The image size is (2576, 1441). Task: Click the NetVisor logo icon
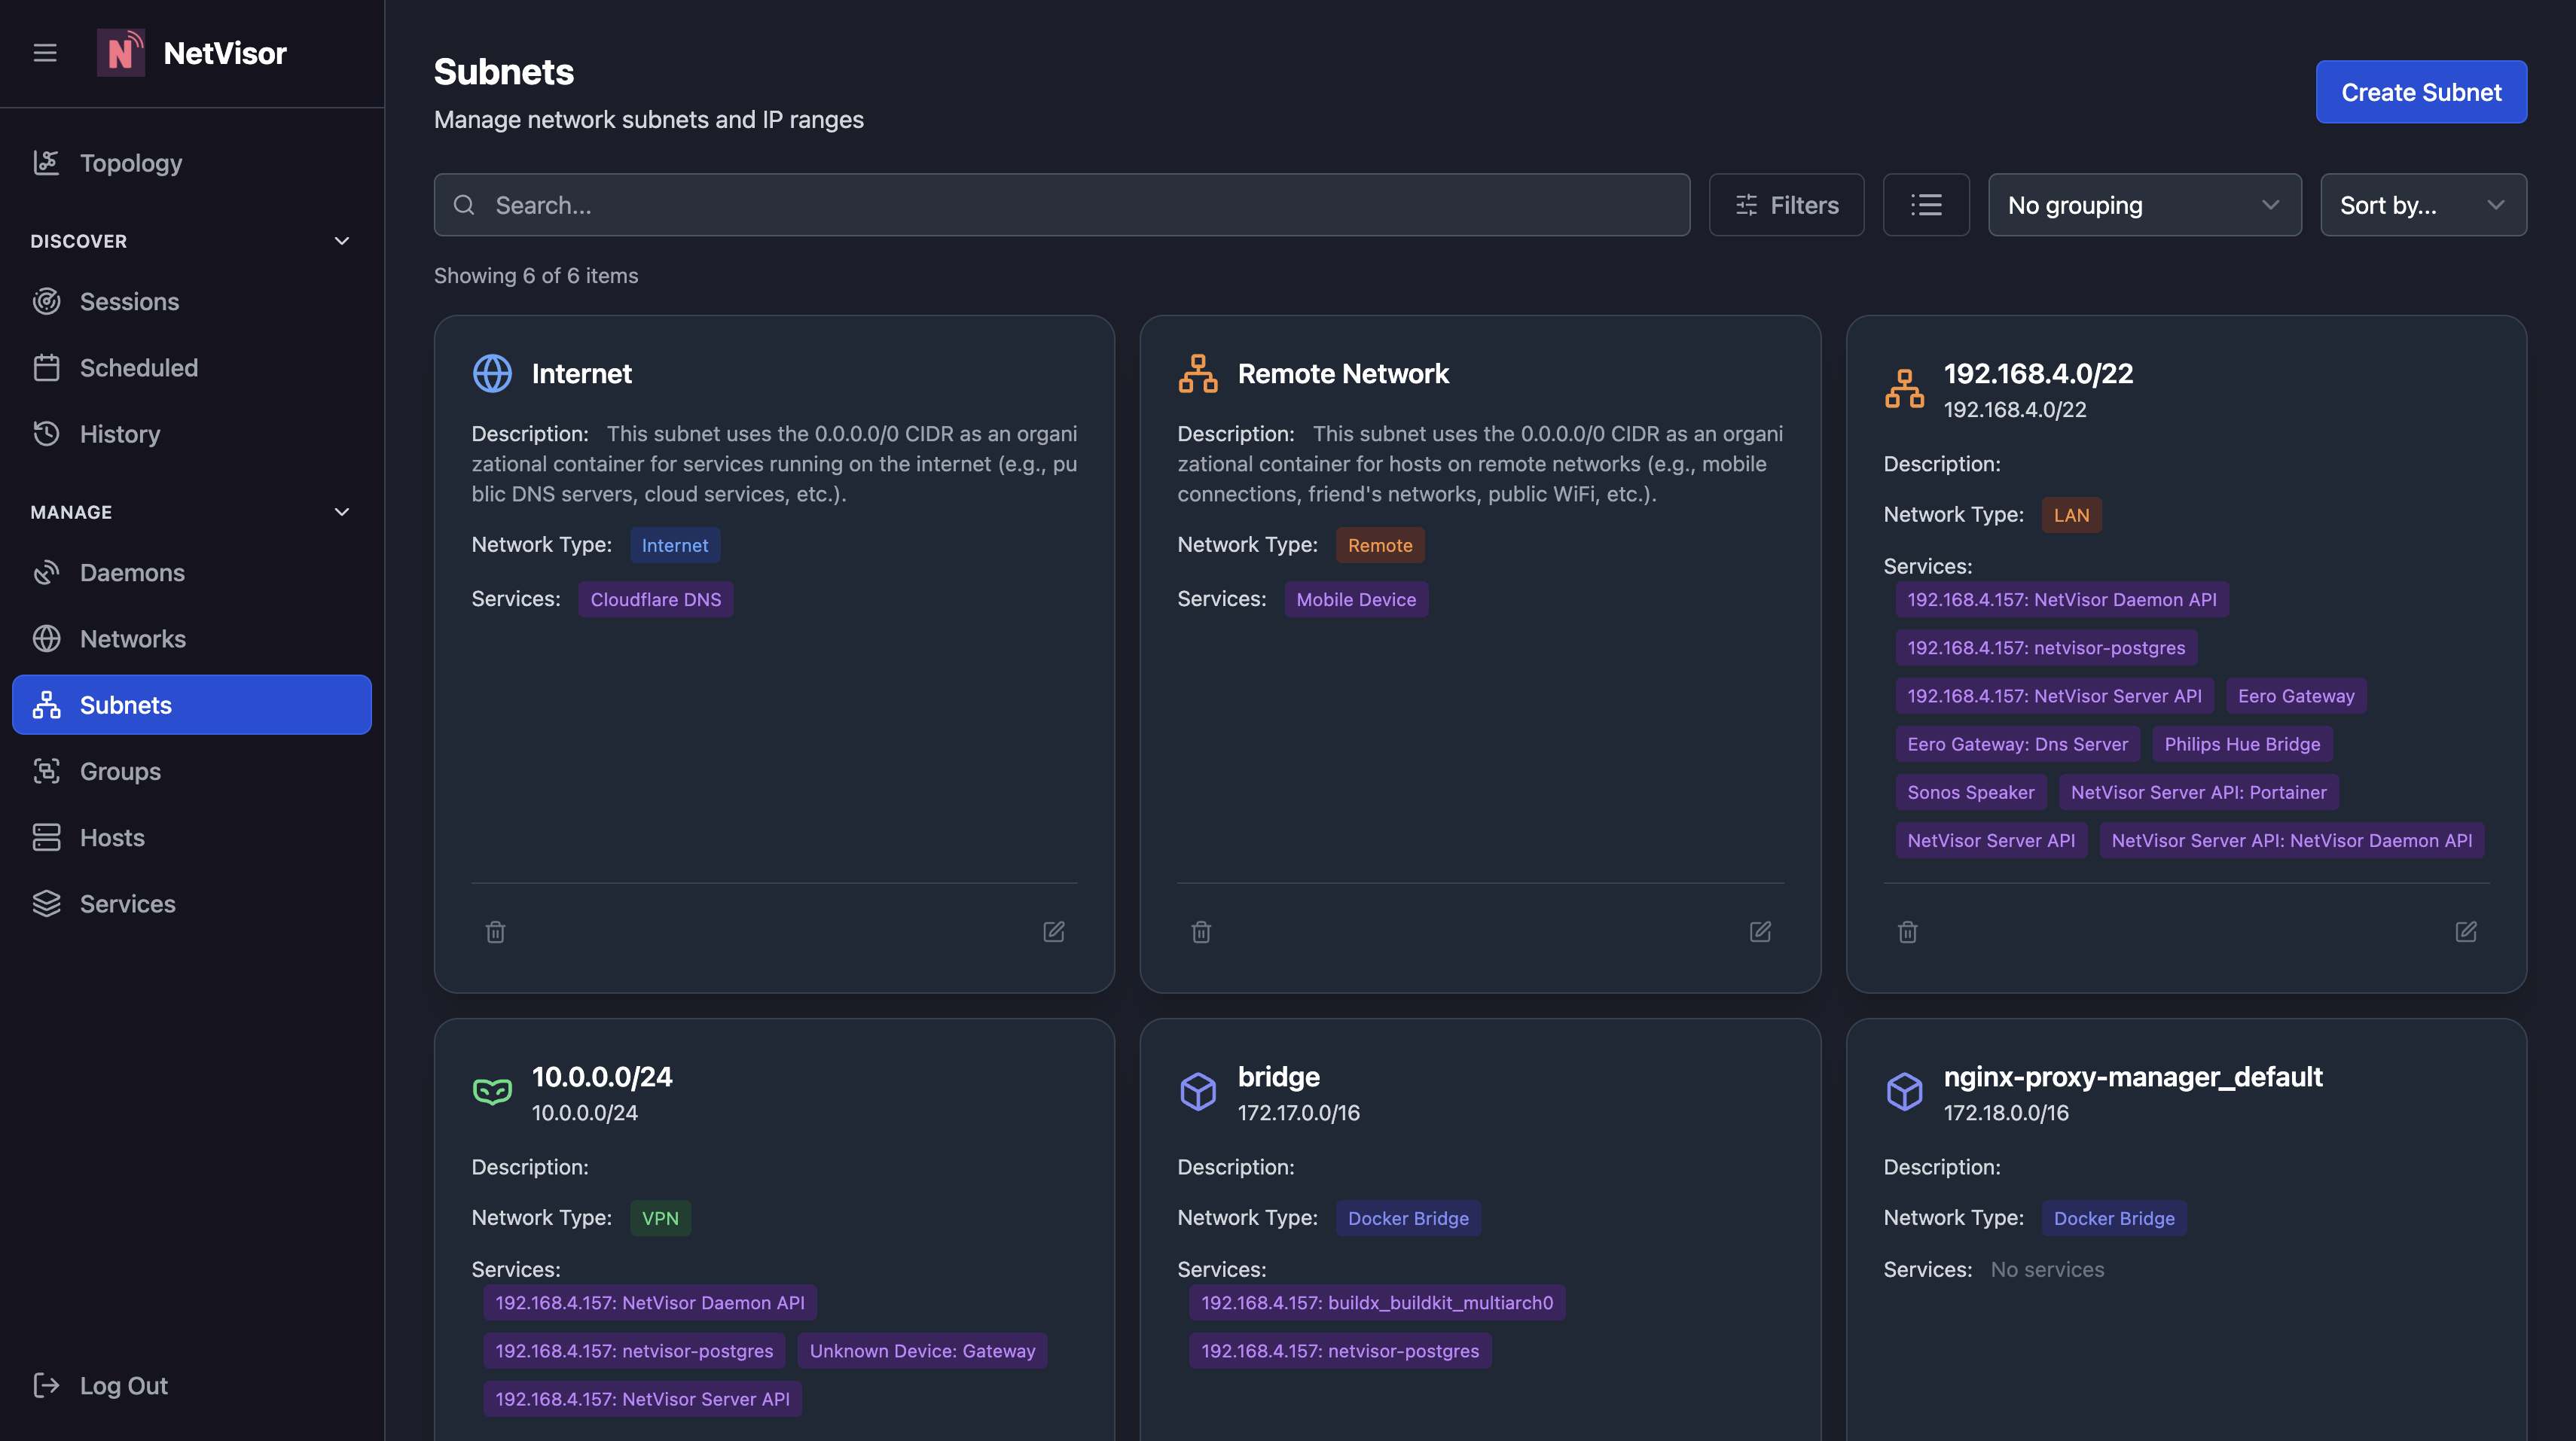[121, 52]
